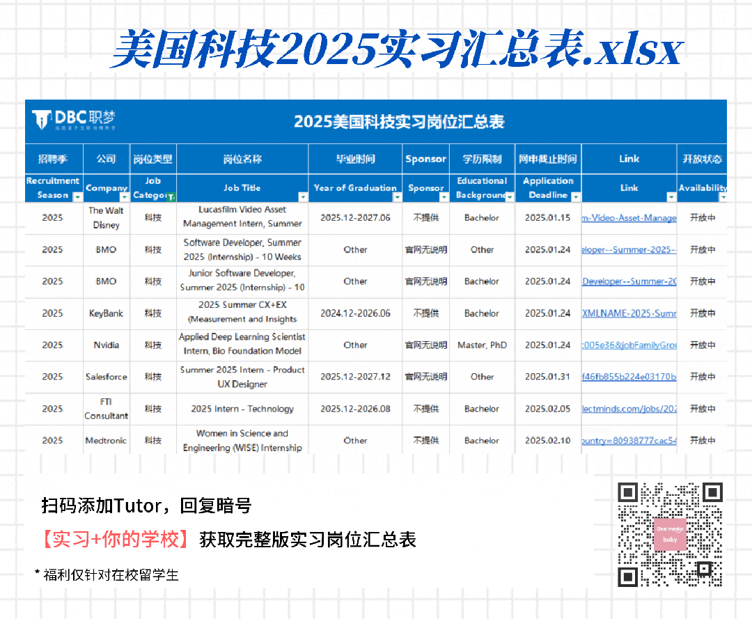Select 'Lucasfilm Video Asset Management Intern' job title
The image size is (752, 619).
point(242,217)
